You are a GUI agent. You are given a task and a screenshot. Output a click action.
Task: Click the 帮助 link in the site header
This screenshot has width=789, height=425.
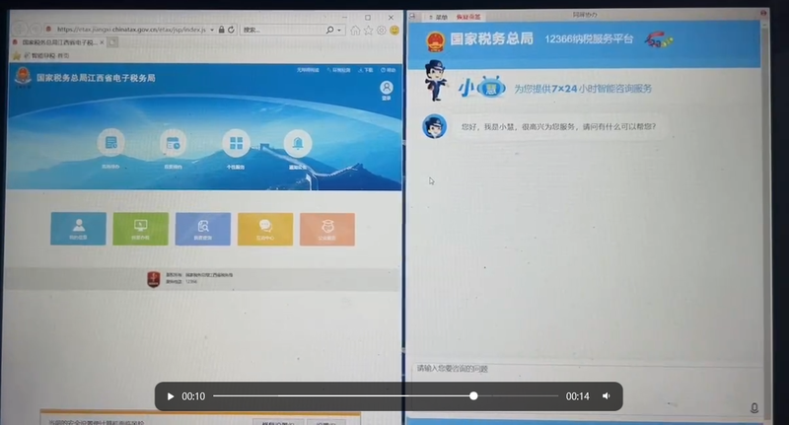click(x=388, y=70)
